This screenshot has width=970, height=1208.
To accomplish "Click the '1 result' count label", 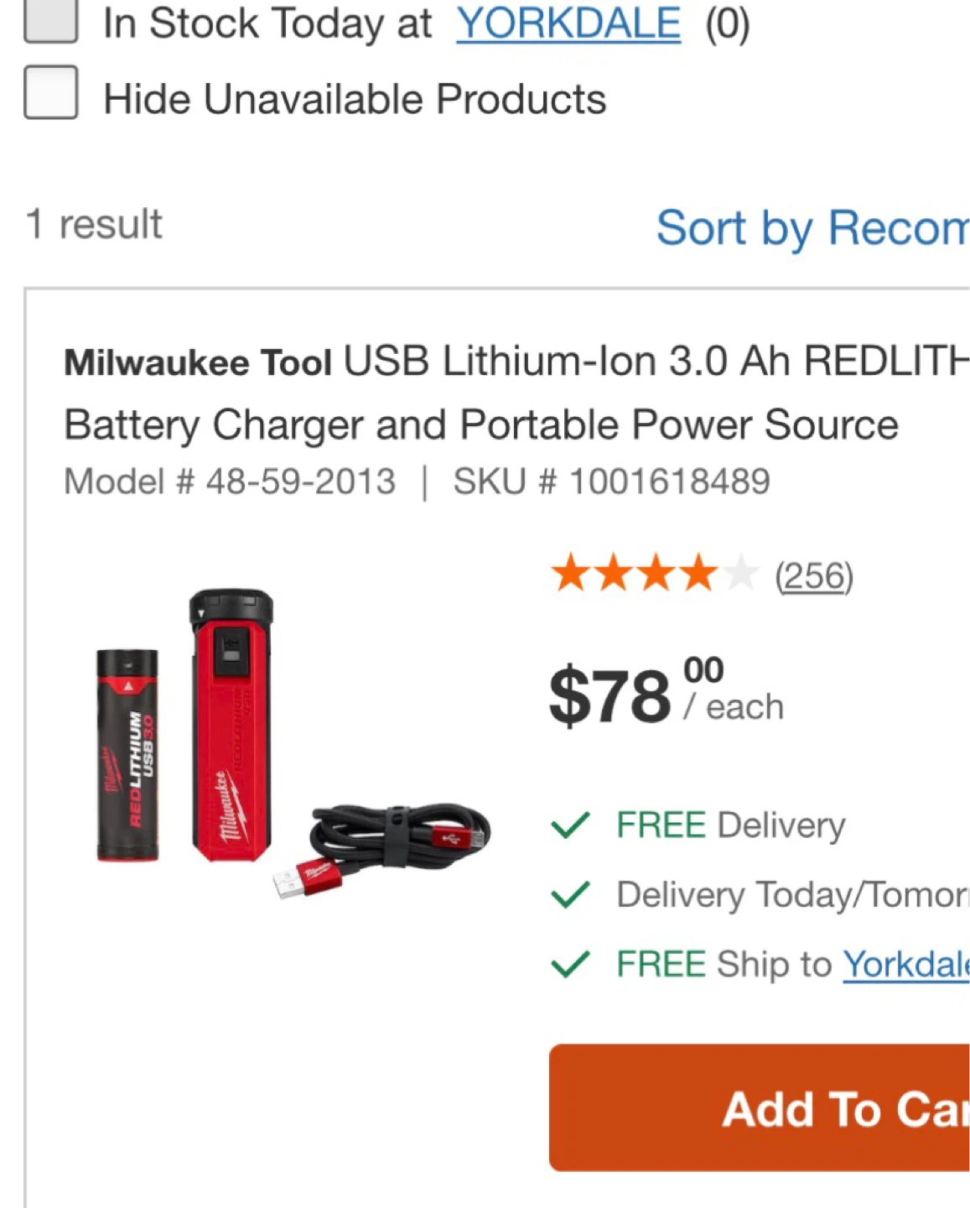I will tap(94, 224).
